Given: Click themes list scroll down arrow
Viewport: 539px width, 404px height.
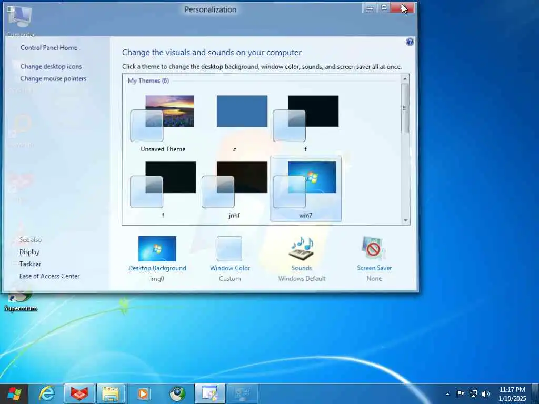Looking at the screenshot, I should 405,220.
